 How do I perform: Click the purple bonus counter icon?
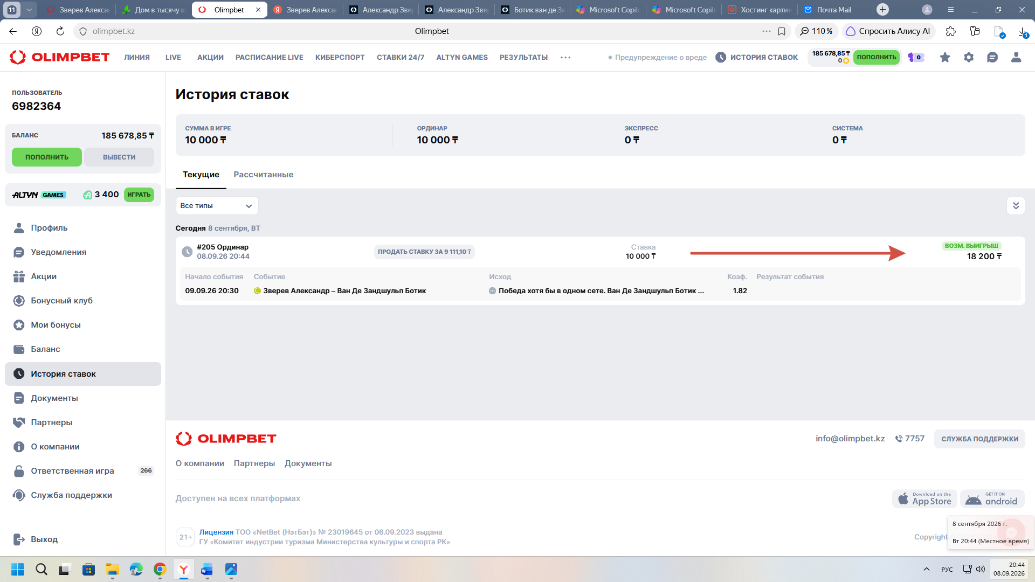click(x=916, y=57)
